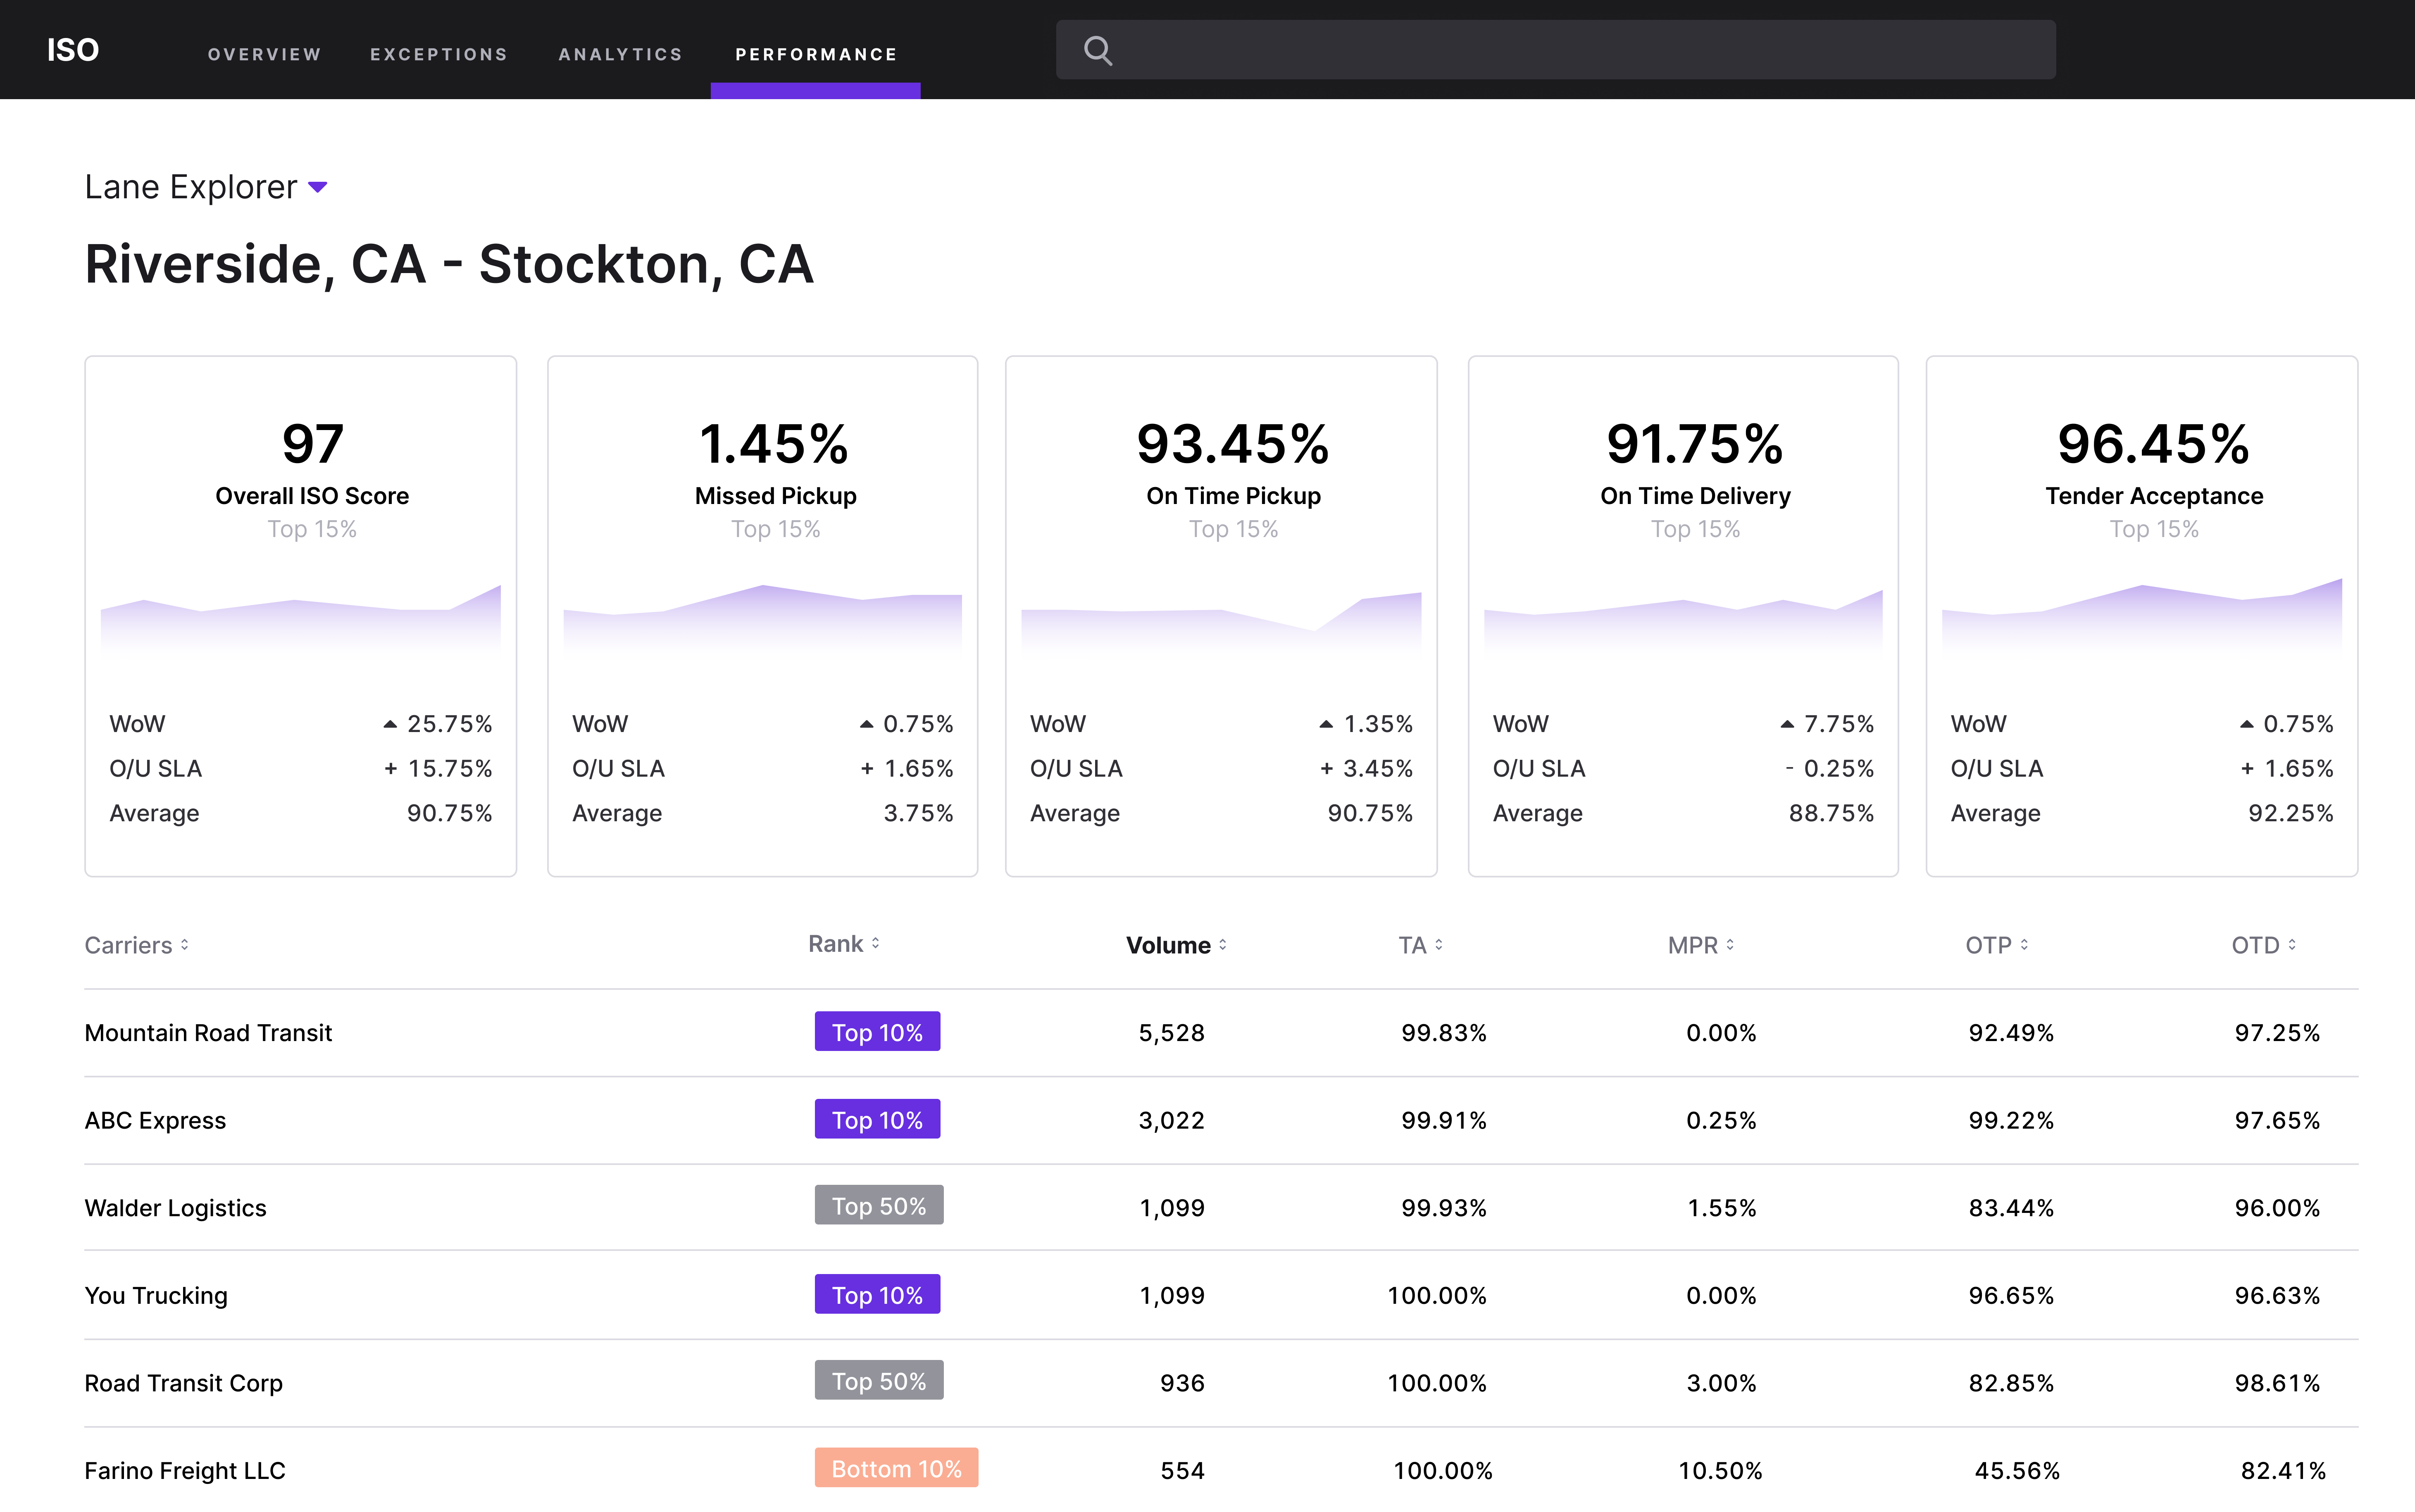
Task: Open the Exceptions tab
Action: click(439, 54)
